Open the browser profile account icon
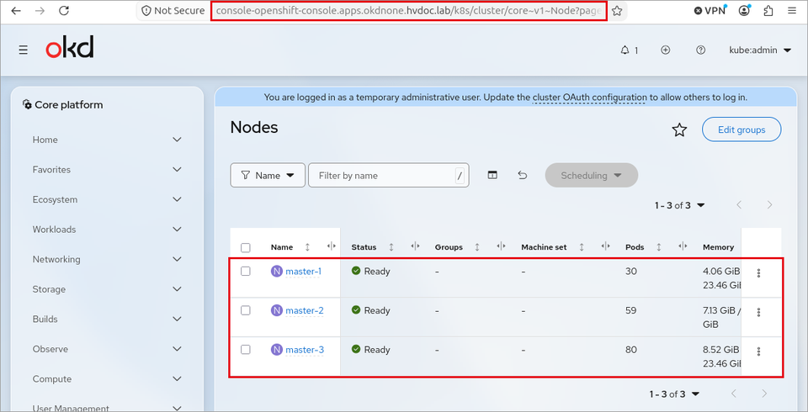The image size is (808, 412). [x=744, y=10]
